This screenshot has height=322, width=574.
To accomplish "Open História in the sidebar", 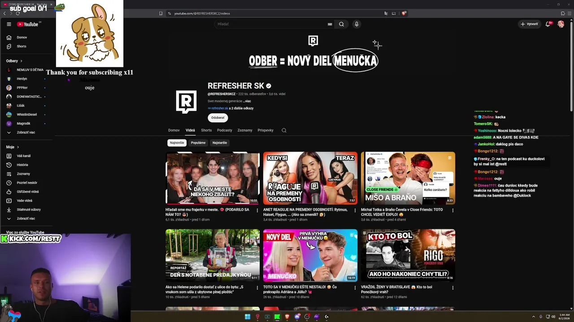I will coord(22,165).
